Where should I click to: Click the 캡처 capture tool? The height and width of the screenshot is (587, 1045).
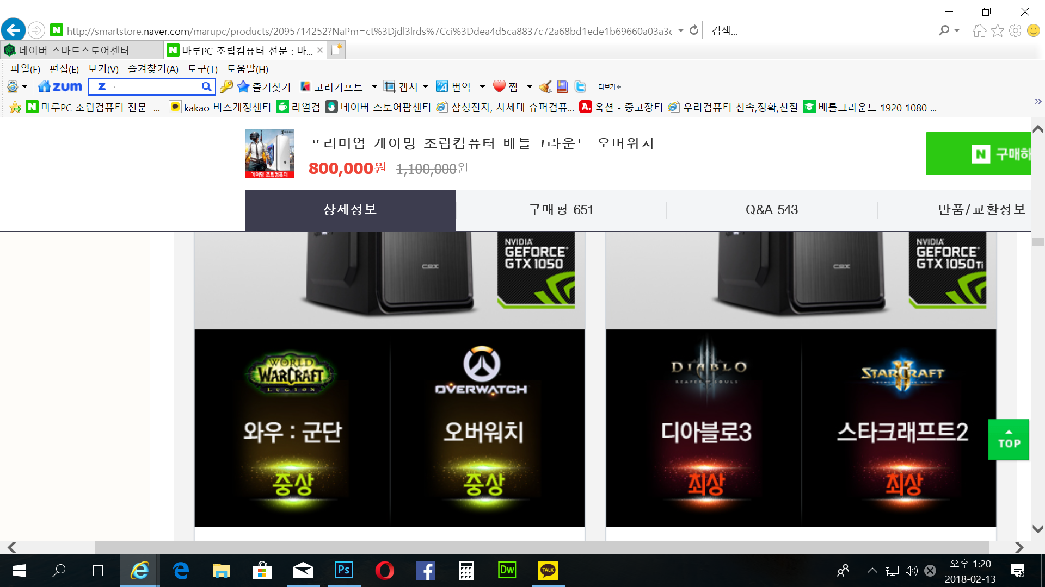(401, 87)
